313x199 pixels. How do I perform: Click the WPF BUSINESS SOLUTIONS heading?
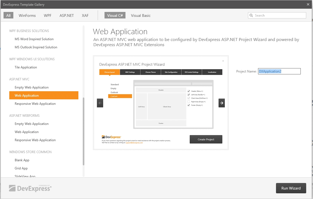[x=29, y=31]
